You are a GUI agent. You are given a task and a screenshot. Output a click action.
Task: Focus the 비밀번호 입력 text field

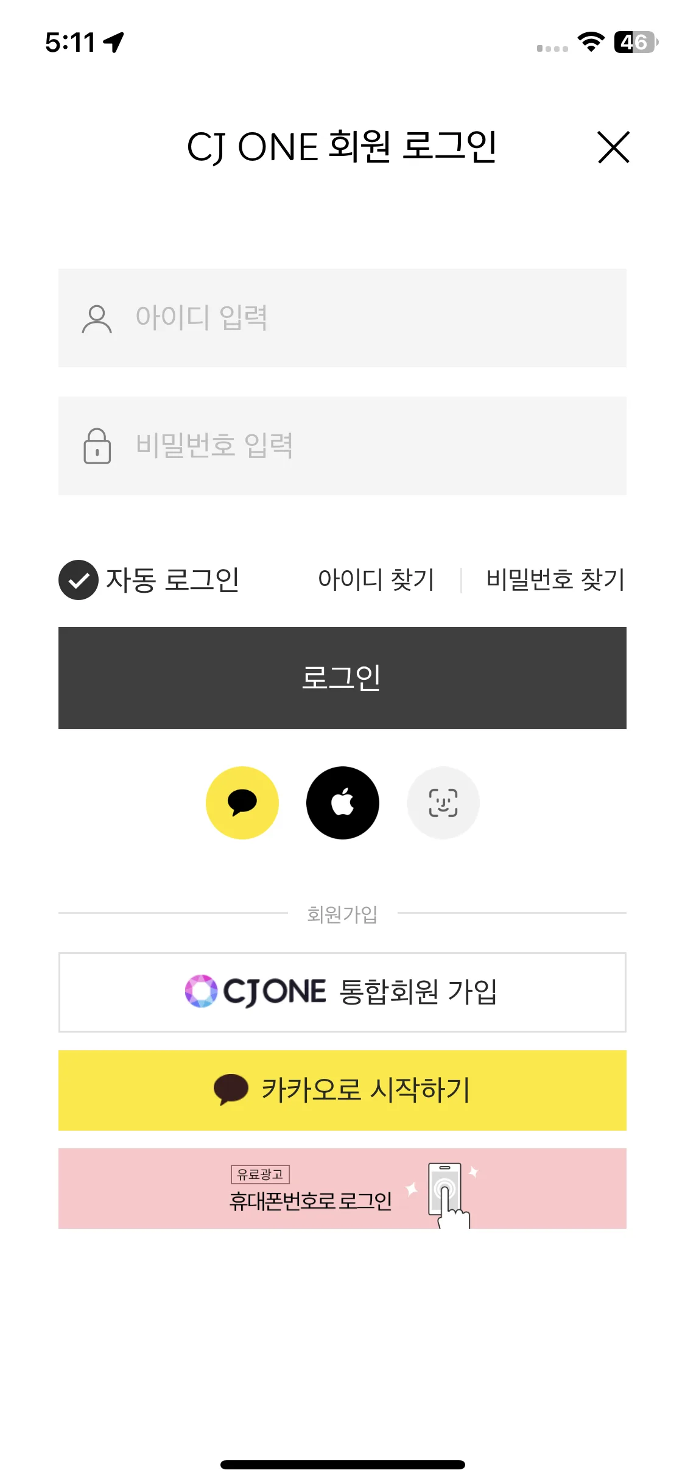pyautogui.click(x=342, y=446)
